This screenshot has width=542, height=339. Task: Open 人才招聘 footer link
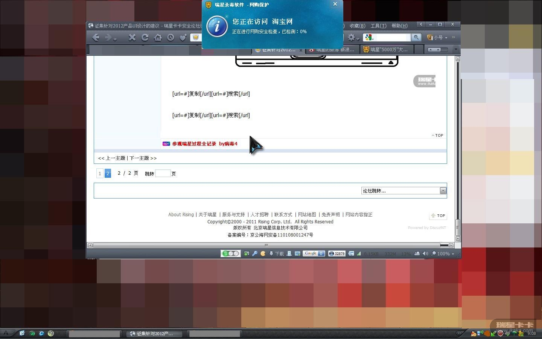pos(260,215)
